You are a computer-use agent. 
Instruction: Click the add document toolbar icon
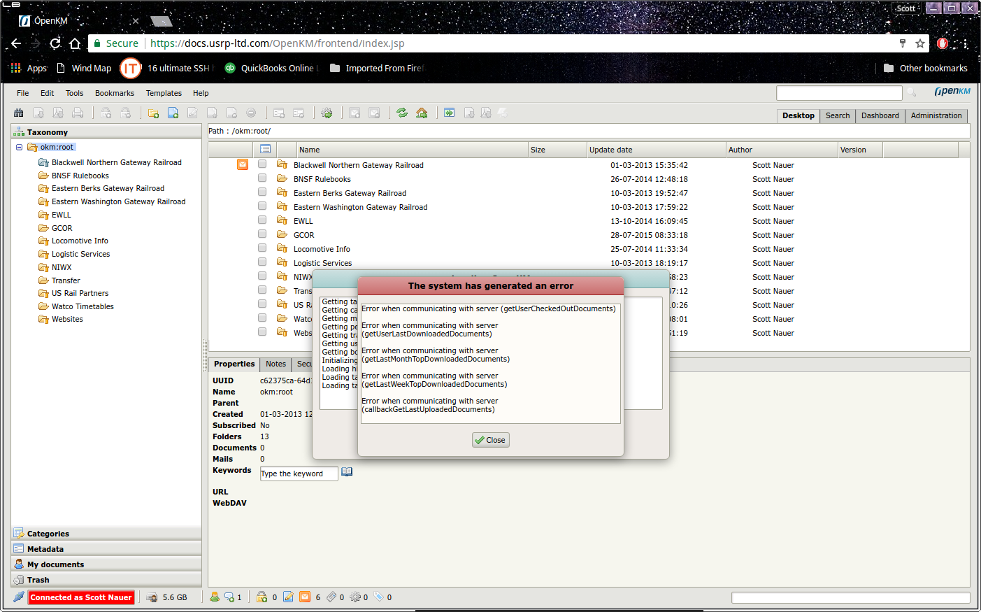coord(173,113)
